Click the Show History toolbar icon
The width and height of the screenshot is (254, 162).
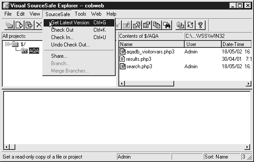click(157, 25)
